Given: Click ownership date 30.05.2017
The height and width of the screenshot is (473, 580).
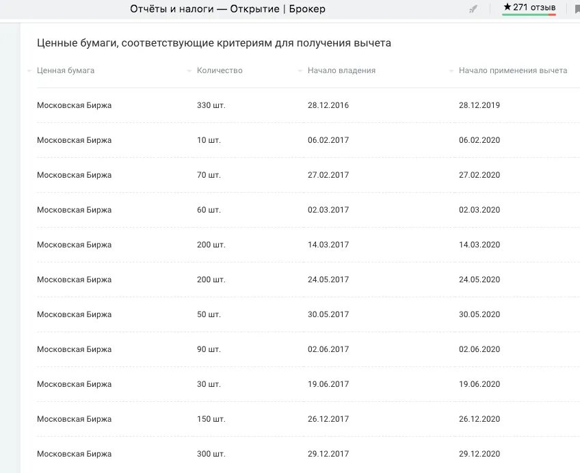Looking at the screenshot, I should coord(328,314).
